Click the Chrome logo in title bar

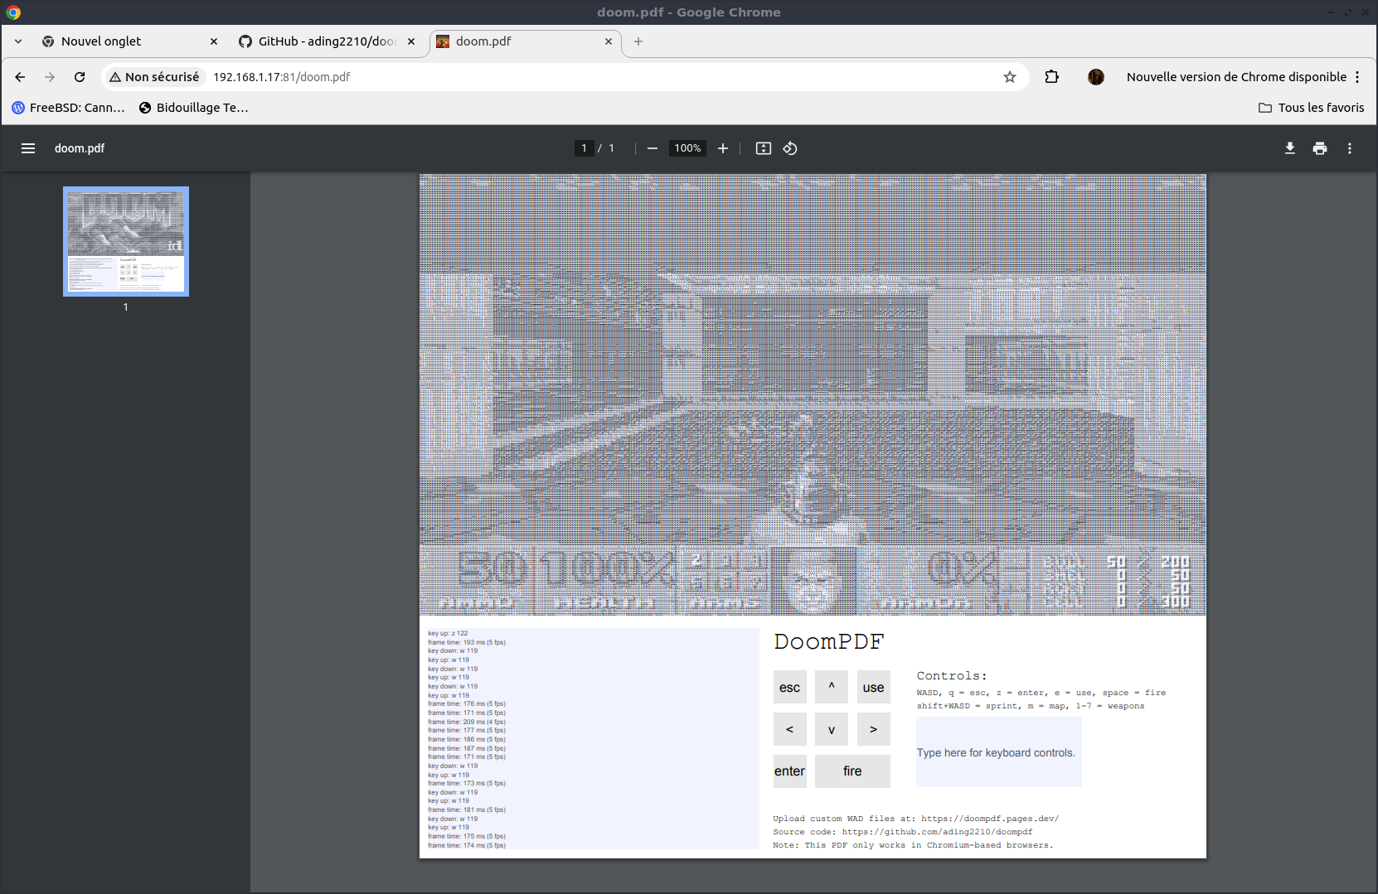pyautogui.click(x=13, y=12)
